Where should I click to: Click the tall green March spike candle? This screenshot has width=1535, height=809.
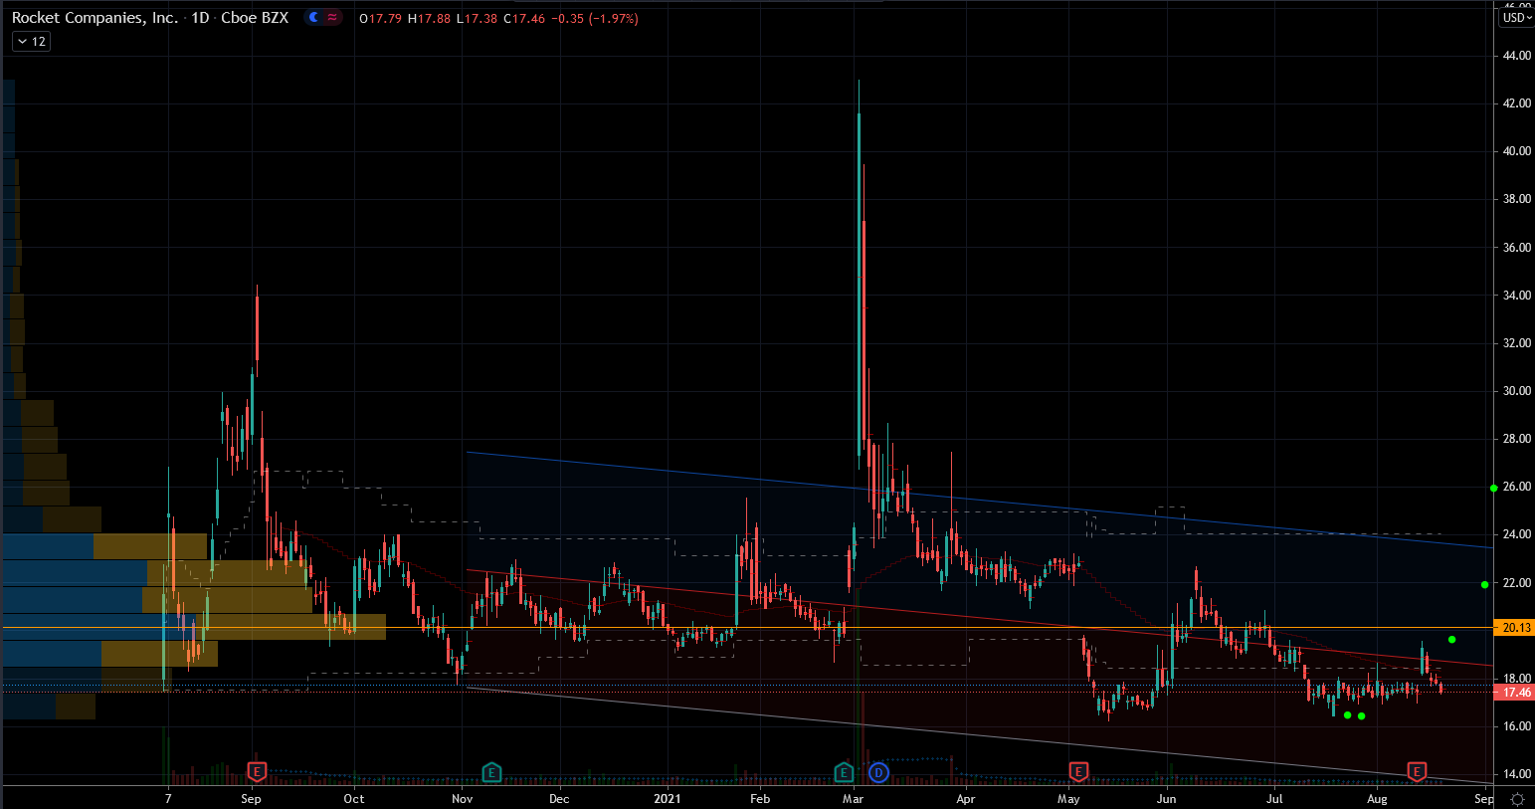click(859, 284)
